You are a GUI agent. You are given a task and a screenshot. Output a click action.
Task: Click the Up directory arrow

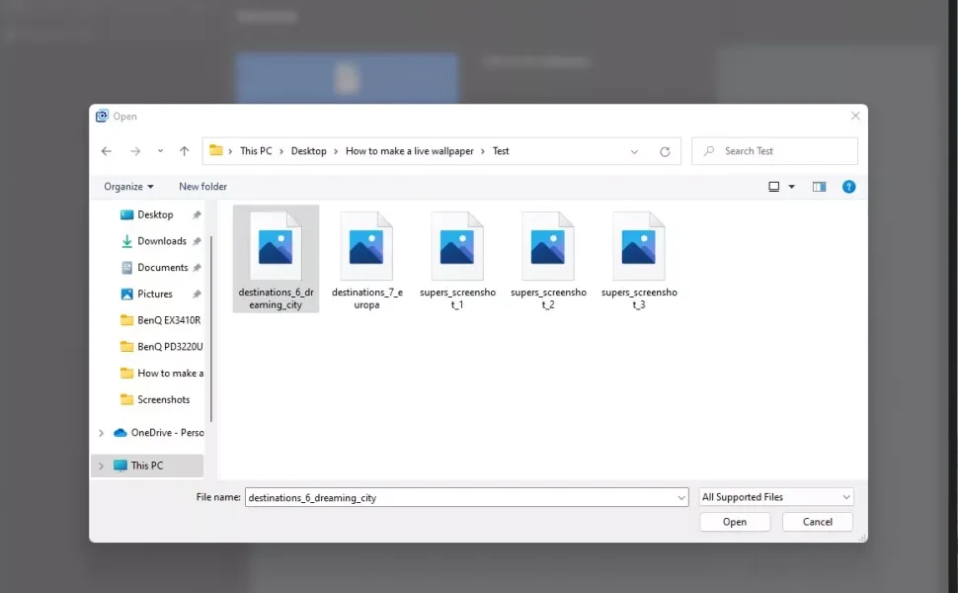pyautogui.click(x=184, y=151)
